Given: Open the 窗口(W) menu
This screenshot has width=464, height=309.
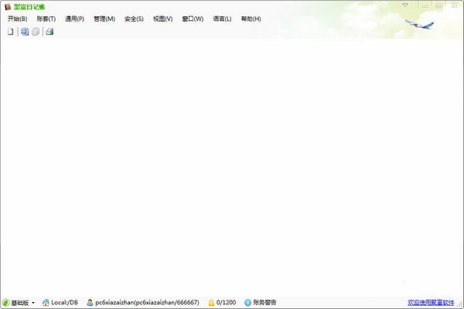Looking at the screenshot, I should (193, 19).
